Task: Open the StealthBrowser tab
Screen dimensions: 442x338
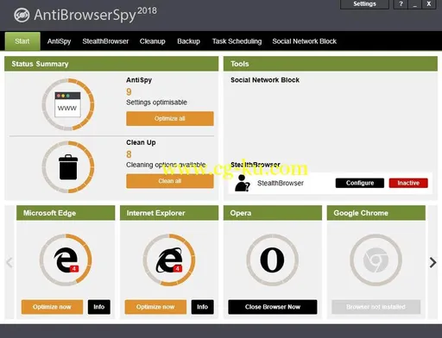Action: click(x=105, y=41)
